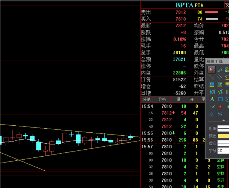229x188 pixels.
Task: Close the BPTA quote panel
Action: click(x=227, y=6)
